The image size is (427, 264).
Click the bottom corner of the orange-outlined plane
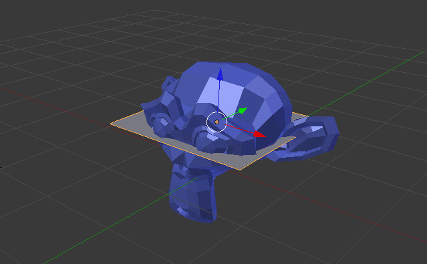240,170
